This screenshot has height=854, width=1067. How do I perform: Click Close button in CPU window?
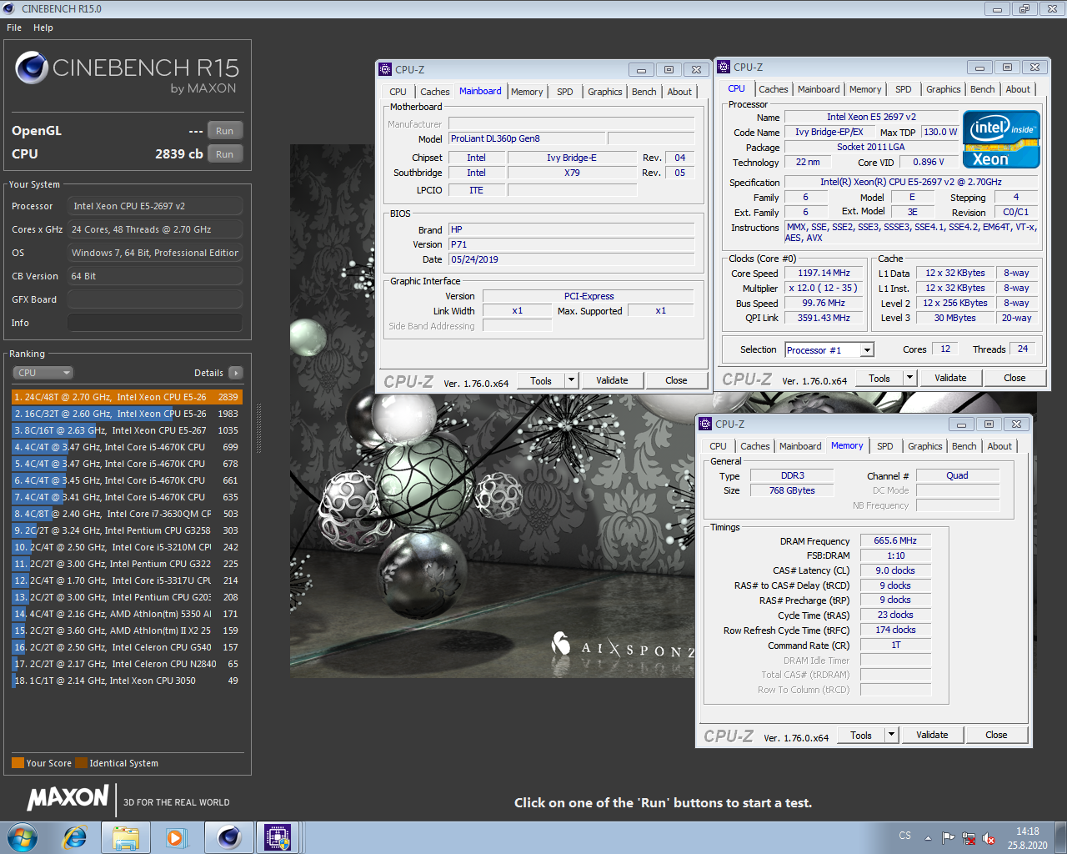click(1014, 378)
